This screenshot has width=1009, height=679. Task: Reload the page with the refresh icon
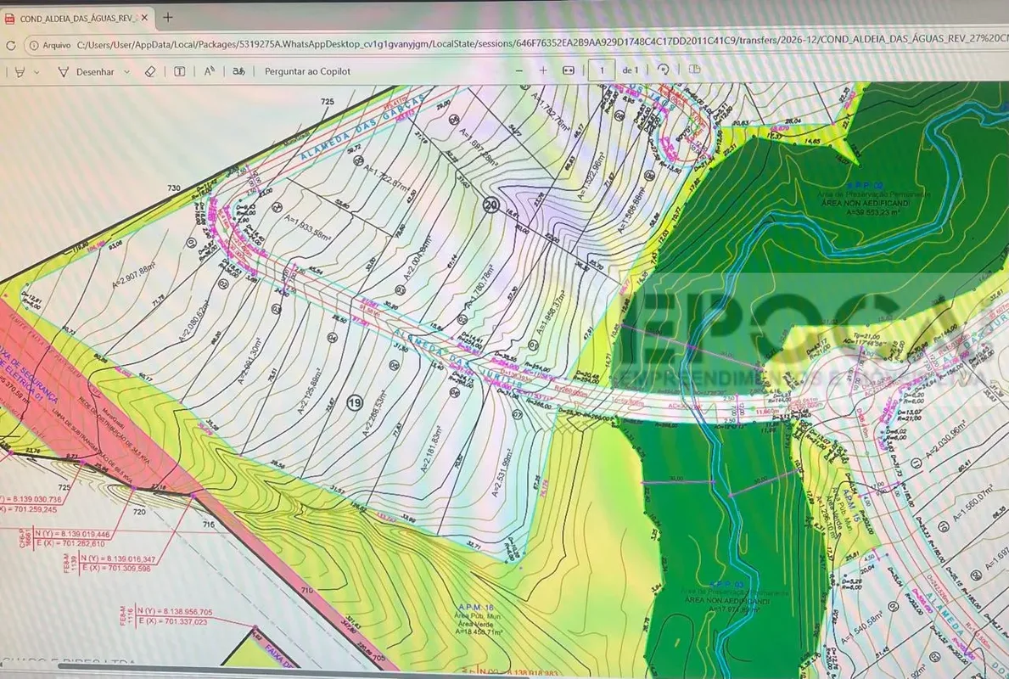click(x=10, y=46)
